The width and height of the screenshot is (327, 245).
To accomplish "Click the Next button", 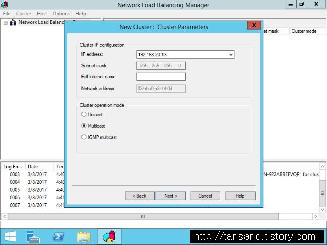I will (x=171, y=196).
